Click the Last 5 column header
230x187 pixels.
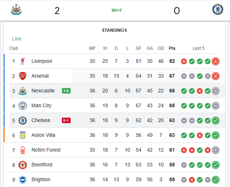(198, 48)
